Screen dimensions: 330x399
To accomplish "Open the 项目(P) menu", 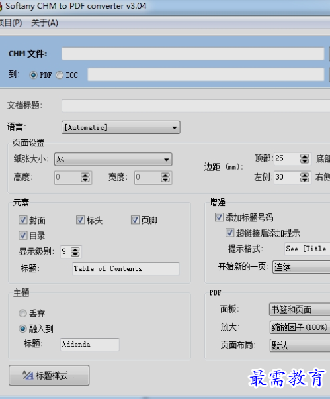I will point(11,23).
